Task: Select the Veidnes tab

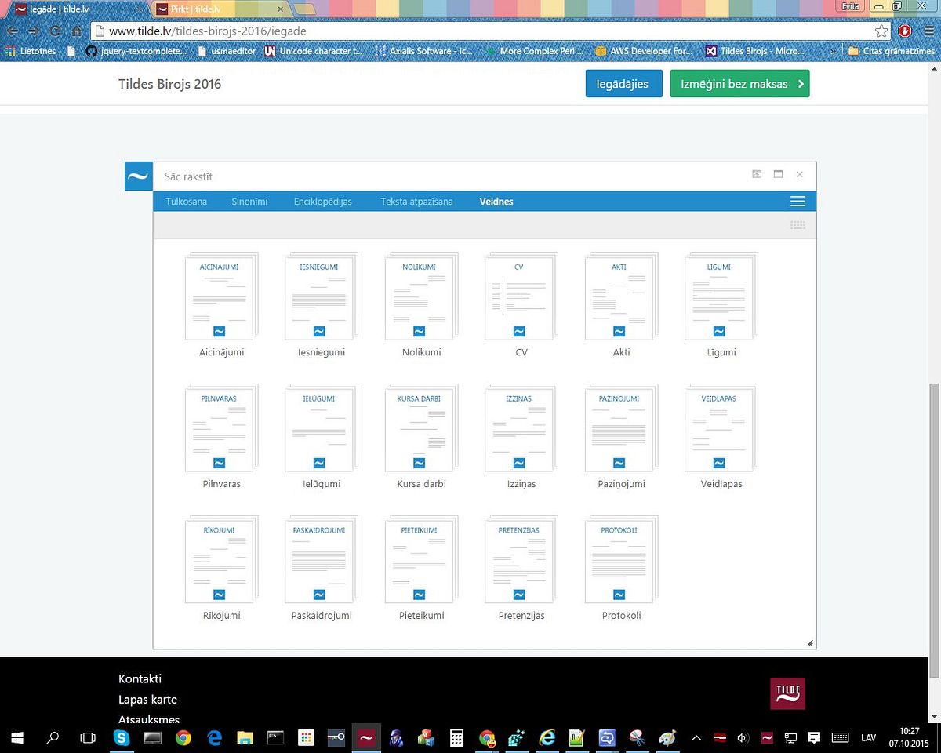Action: click(496, 202)
